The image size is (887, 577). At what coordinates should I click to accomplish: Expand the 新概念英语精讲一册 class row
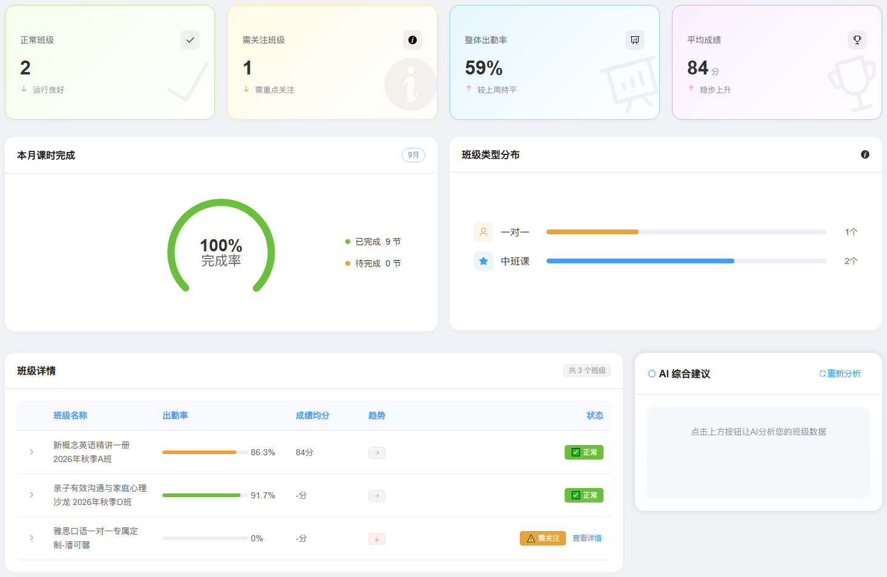coord(32,452)
